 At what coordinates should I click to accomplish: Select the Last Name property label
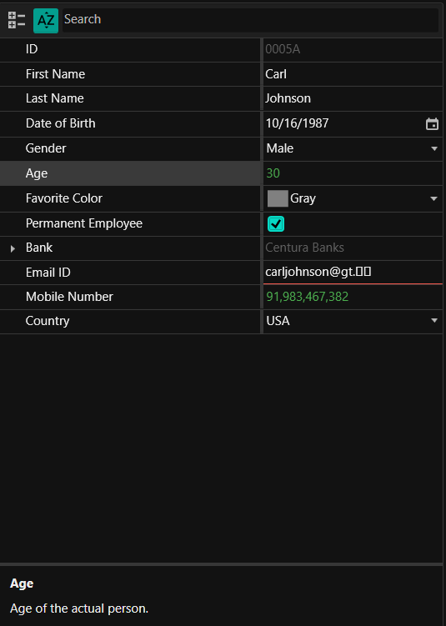tap(55, 98)
